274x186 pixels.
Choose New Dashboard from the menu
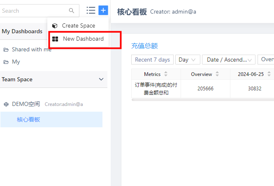pyautogui.click(x=83, y=39)
